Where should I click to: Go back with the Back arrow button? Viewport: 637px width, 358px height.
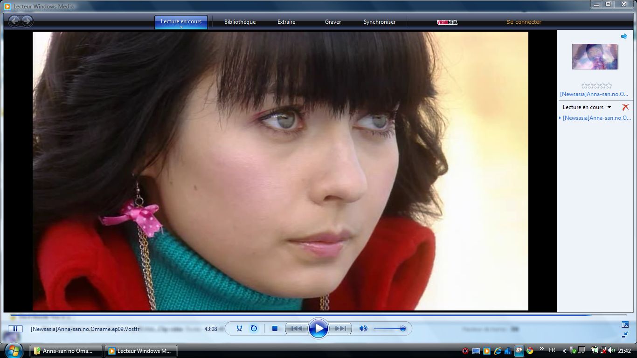(14, 21)
